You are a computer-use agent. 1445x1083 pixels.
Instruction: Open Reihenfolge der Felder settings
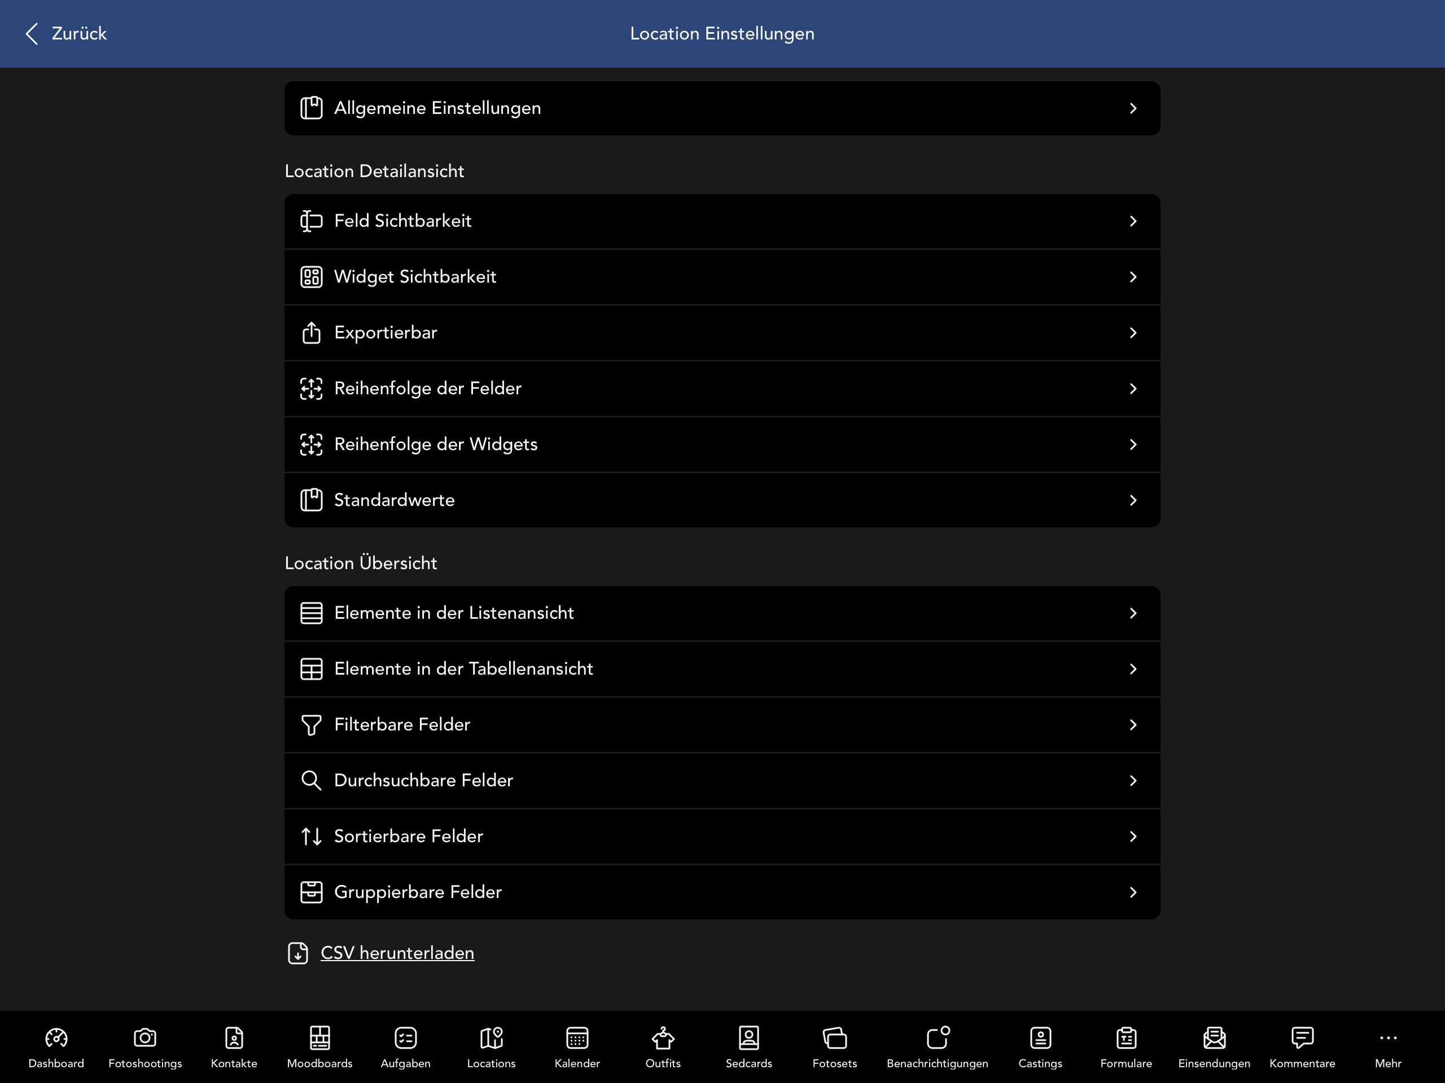click(x=722, y=389)
